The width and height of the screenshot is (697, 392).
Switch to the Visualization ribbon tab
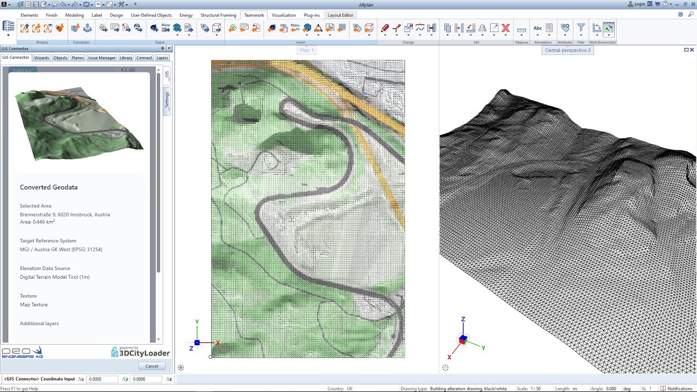tap(284, 15)
